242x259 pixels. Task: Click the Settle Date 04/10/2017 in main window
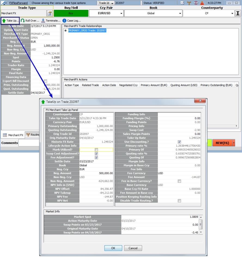click(x=45, y=93)
